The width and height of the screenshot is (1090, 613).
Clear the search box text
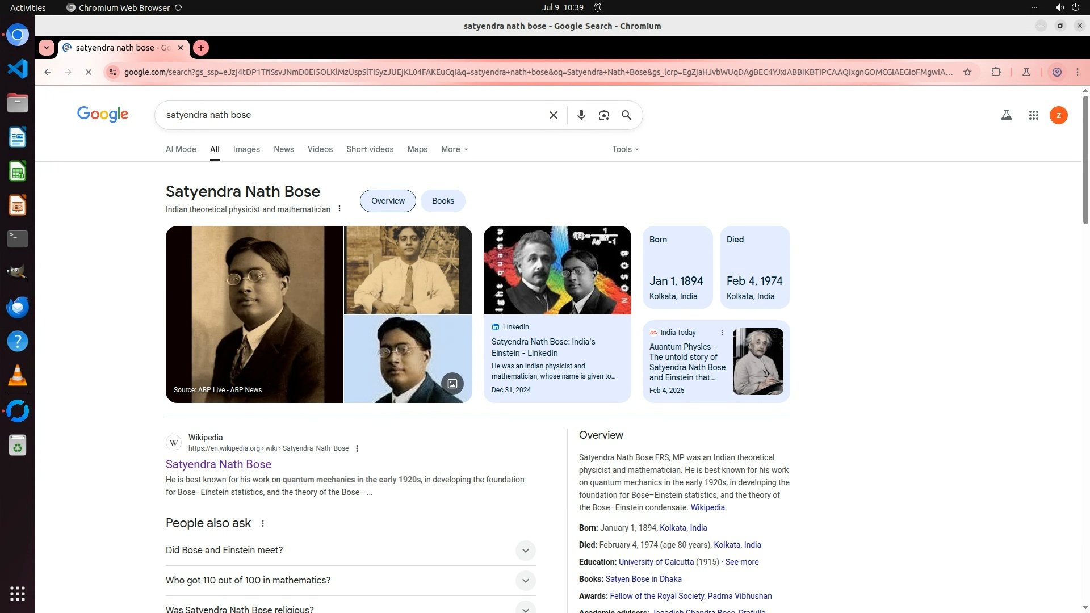point(553,115)
